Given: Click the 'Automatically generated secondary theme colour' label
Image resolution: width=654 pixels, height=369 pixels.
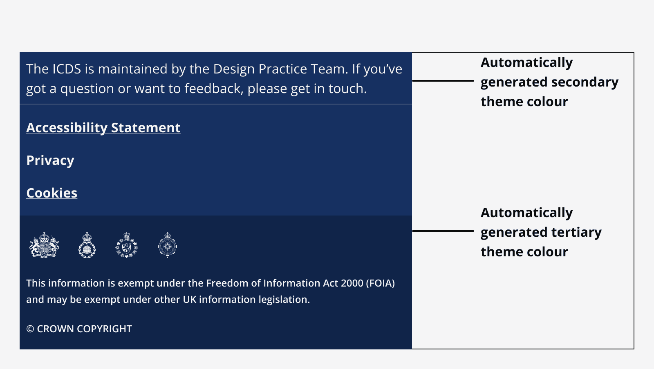Looking at the screenshot, I should click(550, 82).
